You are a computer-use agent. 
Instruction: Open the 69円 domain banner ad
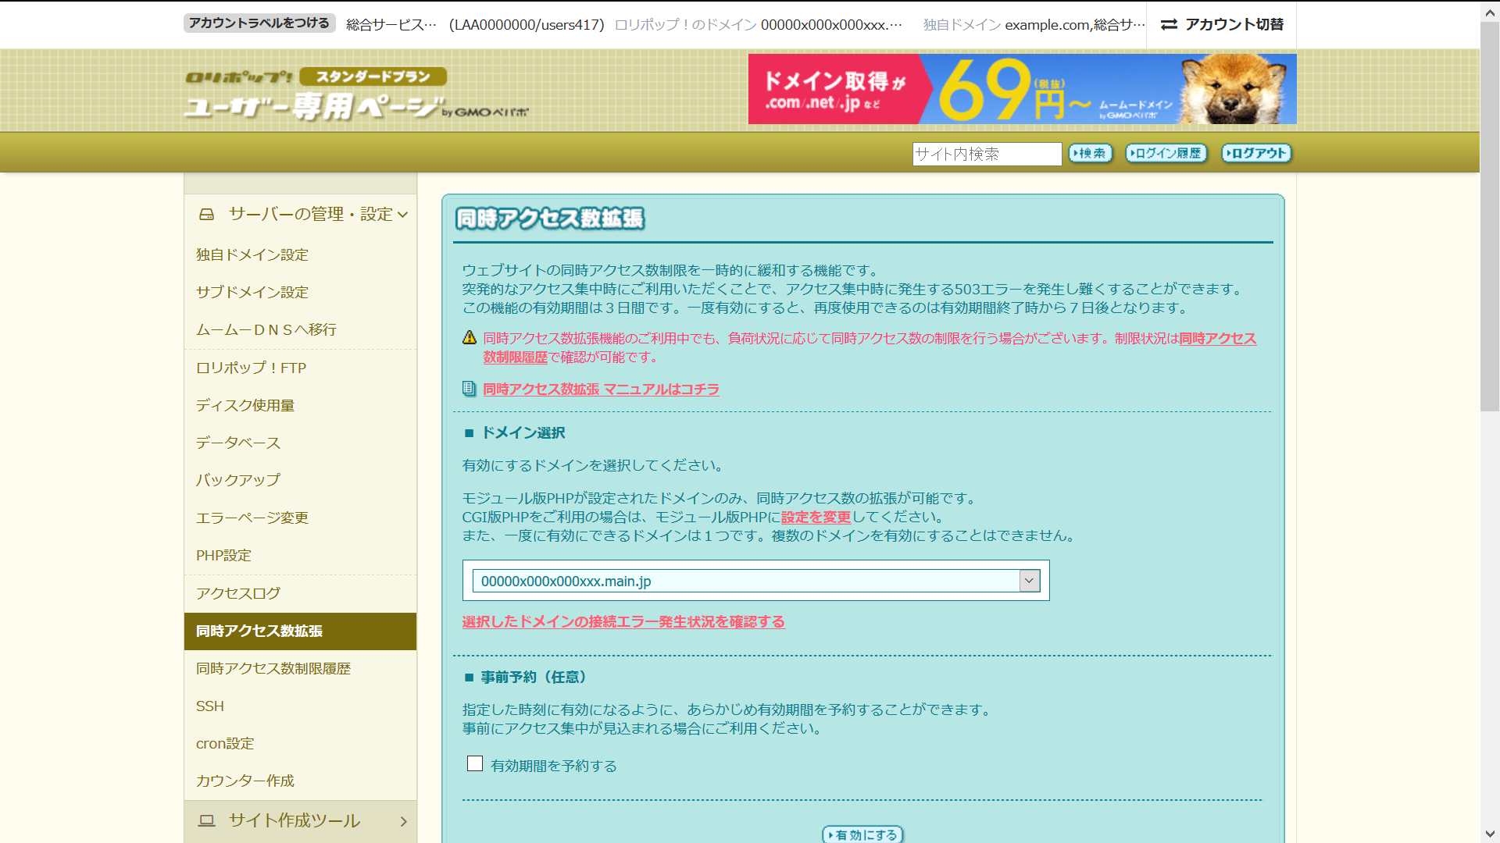click(x=1022, y=89)
